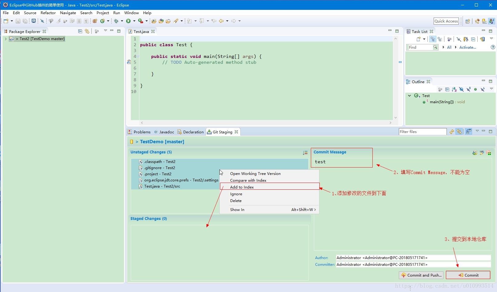This screenshot has width=497, height=292.
Task: Click Activate... link in Task List
Action: pos(467,47)
